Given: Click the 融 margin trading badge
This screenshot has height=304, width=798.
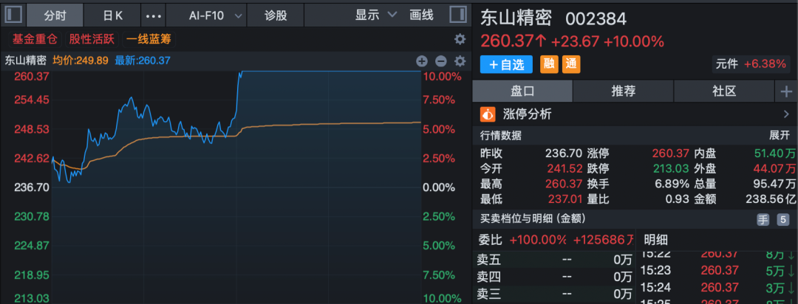Looking at the screenshot, I should coord(548,64).
